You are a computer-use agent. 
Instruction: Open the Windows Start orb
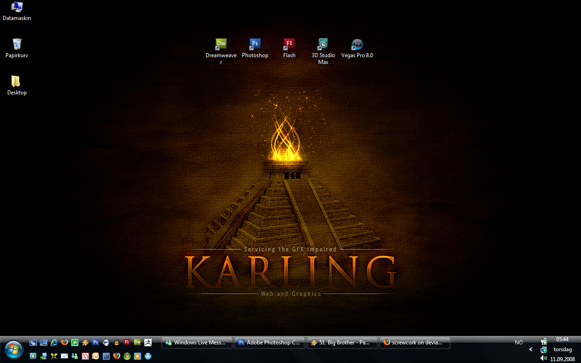point(14,350)
